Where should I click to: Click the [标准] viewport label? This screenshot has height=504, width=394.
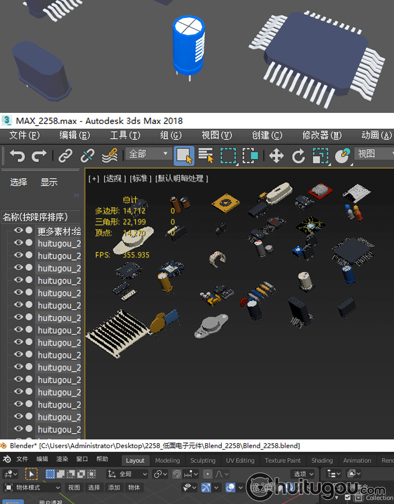(x=140, y=178)
